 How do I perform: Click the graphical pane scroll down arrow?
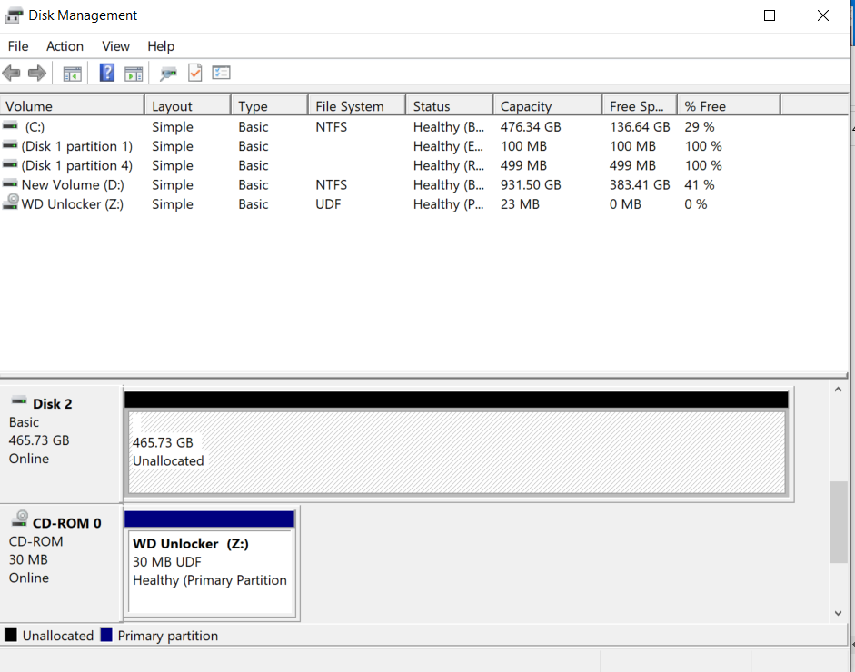(839, 613)
